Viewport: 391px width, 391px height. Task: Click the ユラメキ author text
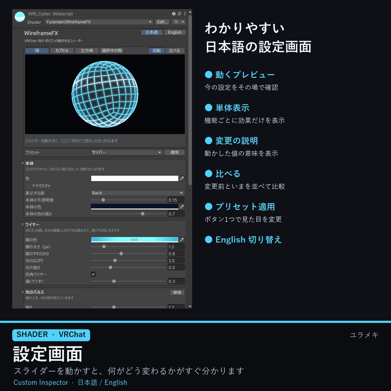tap(364, 335)
